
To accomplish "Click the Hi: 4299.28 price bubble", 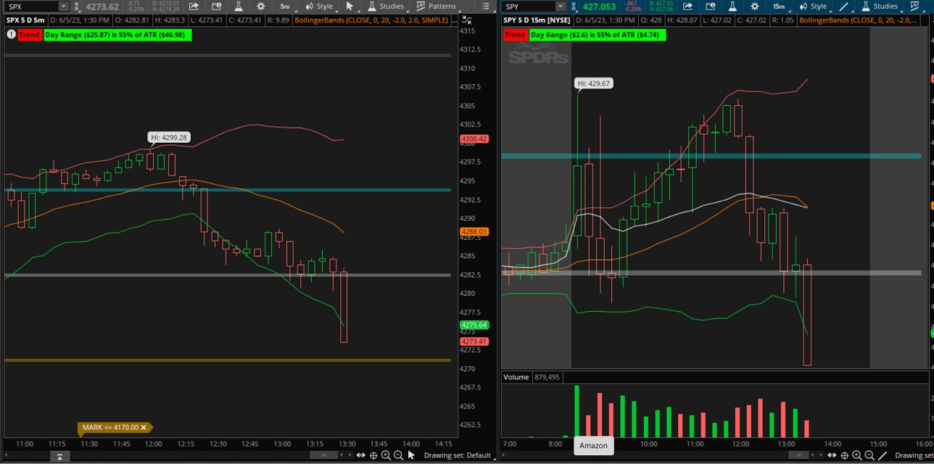I will (169, 137).
